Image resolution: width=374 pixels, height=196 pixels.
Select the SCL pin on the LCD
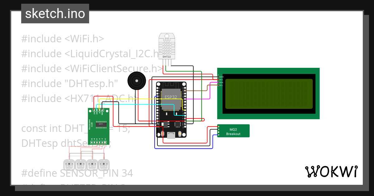pos(218,85)
